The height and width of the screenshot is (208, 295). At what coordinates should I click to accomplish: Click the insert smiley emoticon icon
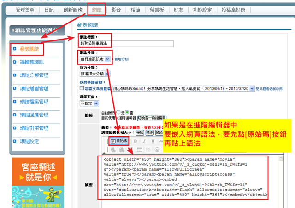tap(157, 150)
